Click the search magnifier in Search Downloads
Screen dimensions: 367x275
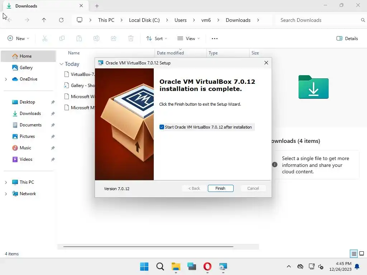pos(363,20)
